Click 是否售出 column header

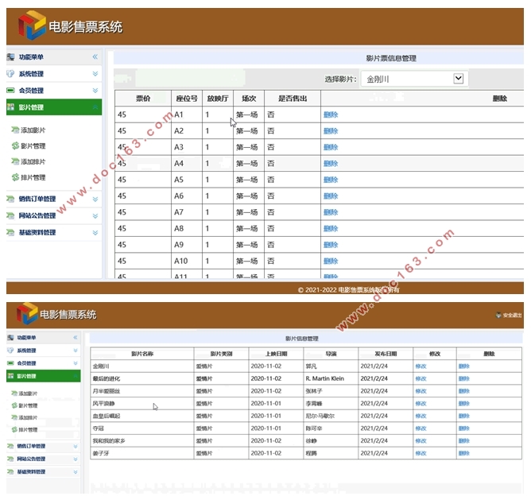click(293, 99)
